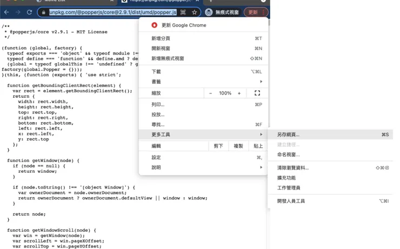Increase zoom with the plus button
The height and width of the screenshot is (249, 400).
(x=239, y=93)
